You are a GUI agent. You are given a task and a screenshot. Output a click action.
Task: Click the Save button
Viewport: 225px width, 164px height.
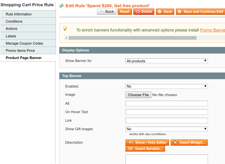coord(164,11)
